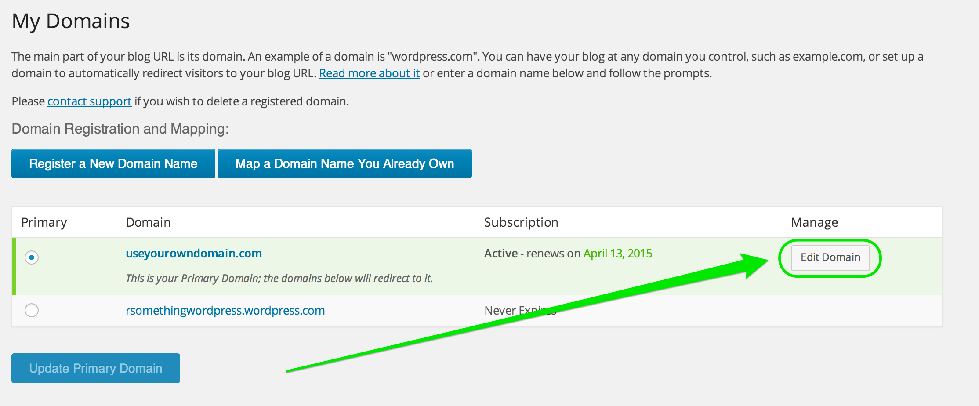Open the useyourowndomain.com domain link
Image resolution: width=979 pixels, height=406 pixels.
click(x=193, y=254)
